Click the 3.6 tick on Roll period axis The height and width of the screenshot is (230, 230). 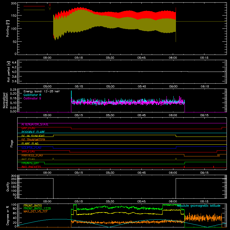click(x=14, y=81)
